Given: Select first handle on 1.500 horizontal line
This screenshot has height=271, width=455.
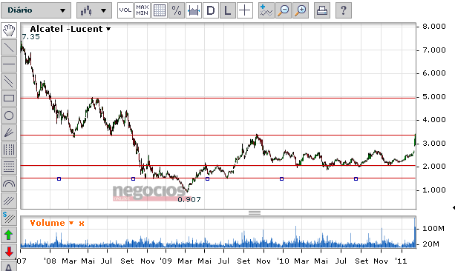Looking at the screenshot, I should coord(59,179).
